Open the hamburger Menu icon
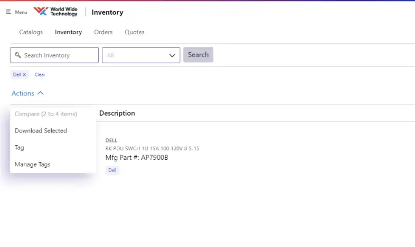This screenshot has width=415, height=247. pos(8,12)
